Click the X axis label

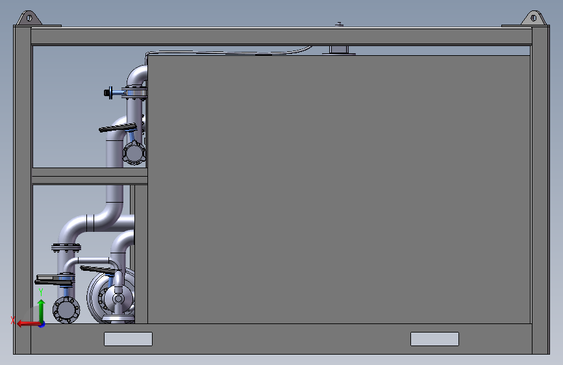tap(13, 320)
